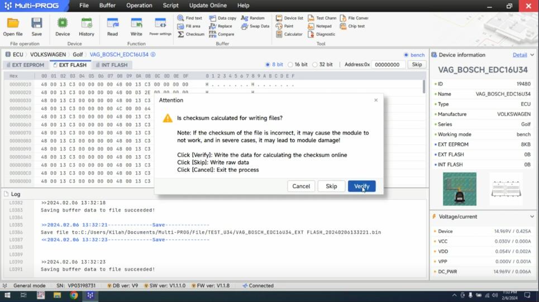
Task: Open the Windows Start menu
Action: (7, 295)
